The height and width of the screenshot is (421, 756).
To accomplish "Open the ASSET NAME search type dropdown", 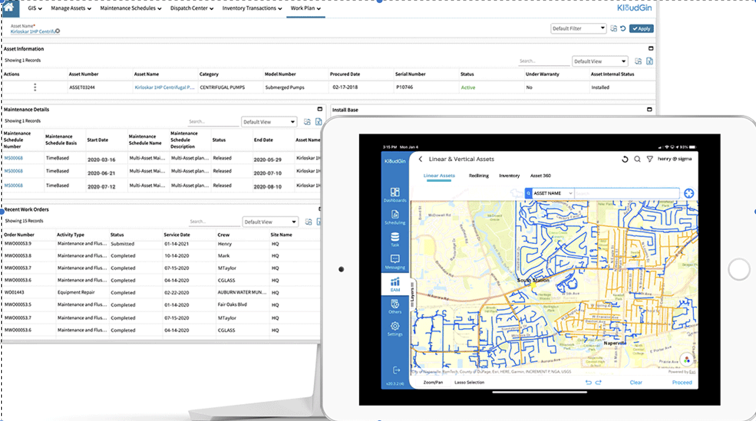I will point(571,193).
